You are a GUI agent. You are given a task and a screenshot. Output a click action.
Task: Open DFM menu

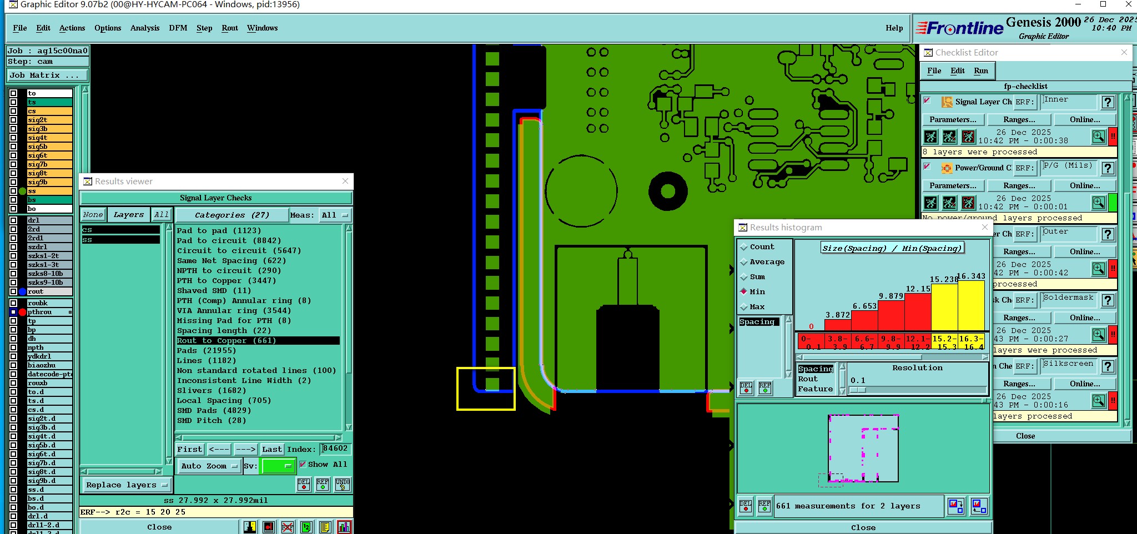tap(178, 28)
